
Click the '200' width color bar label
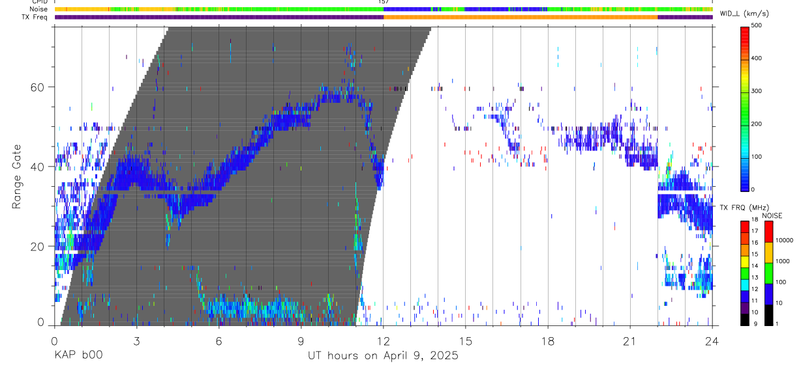pyautogui.click(x=757, y=124)
